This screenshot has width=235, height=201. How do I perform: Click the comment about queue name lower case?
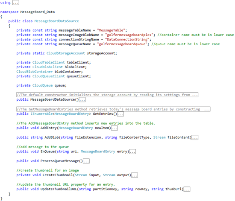pos(185,44)
